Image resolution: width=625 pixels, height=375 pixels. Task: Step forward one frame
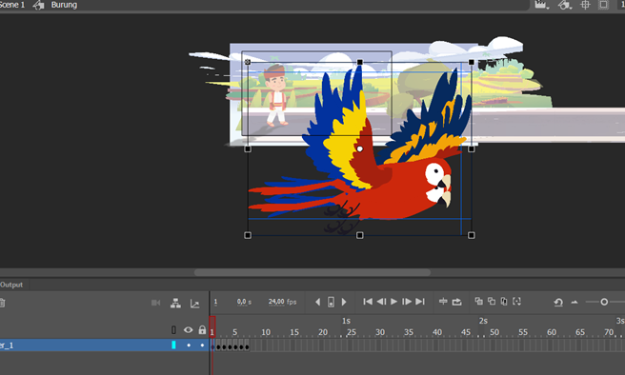(x=407, y=302)
